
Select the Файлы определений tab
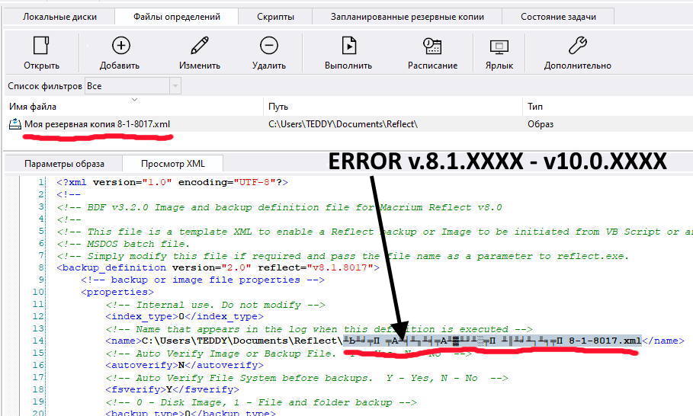pyautogui.click(x=177, y=17)
